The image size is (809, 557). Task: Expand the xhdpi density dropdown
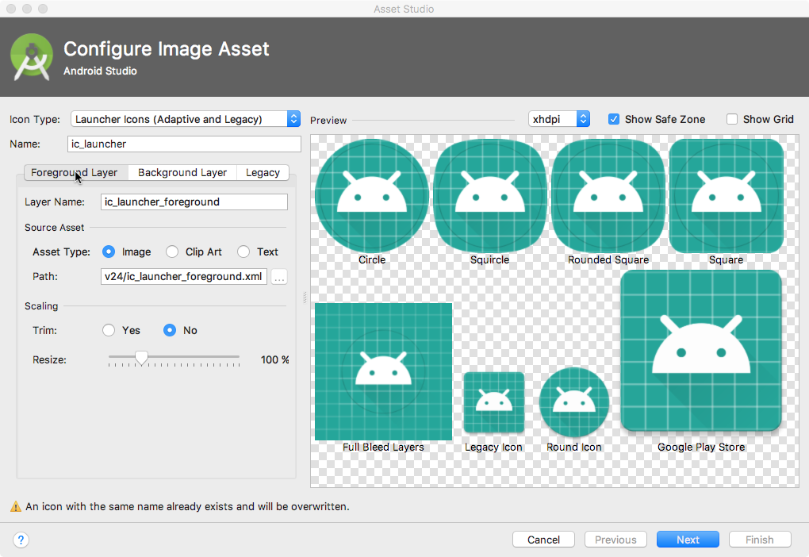pyautogui.click(x=559, y=119)
